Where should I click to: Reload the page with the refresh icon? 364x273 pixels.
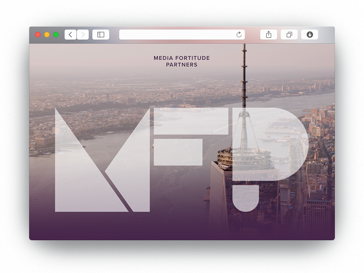pyautogui.click(x=239, y=35)
